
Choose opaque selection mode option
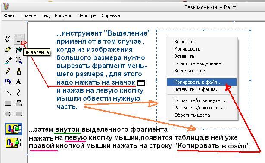(x=14, y=129)
